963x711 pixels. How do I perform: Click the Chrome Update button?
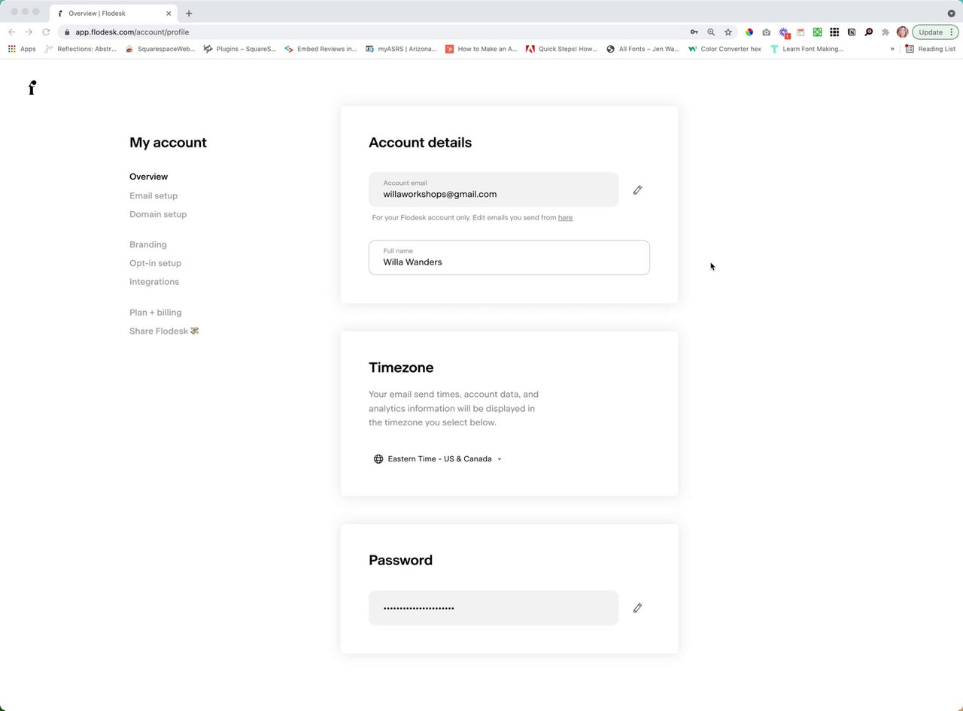tap(931, 32)
